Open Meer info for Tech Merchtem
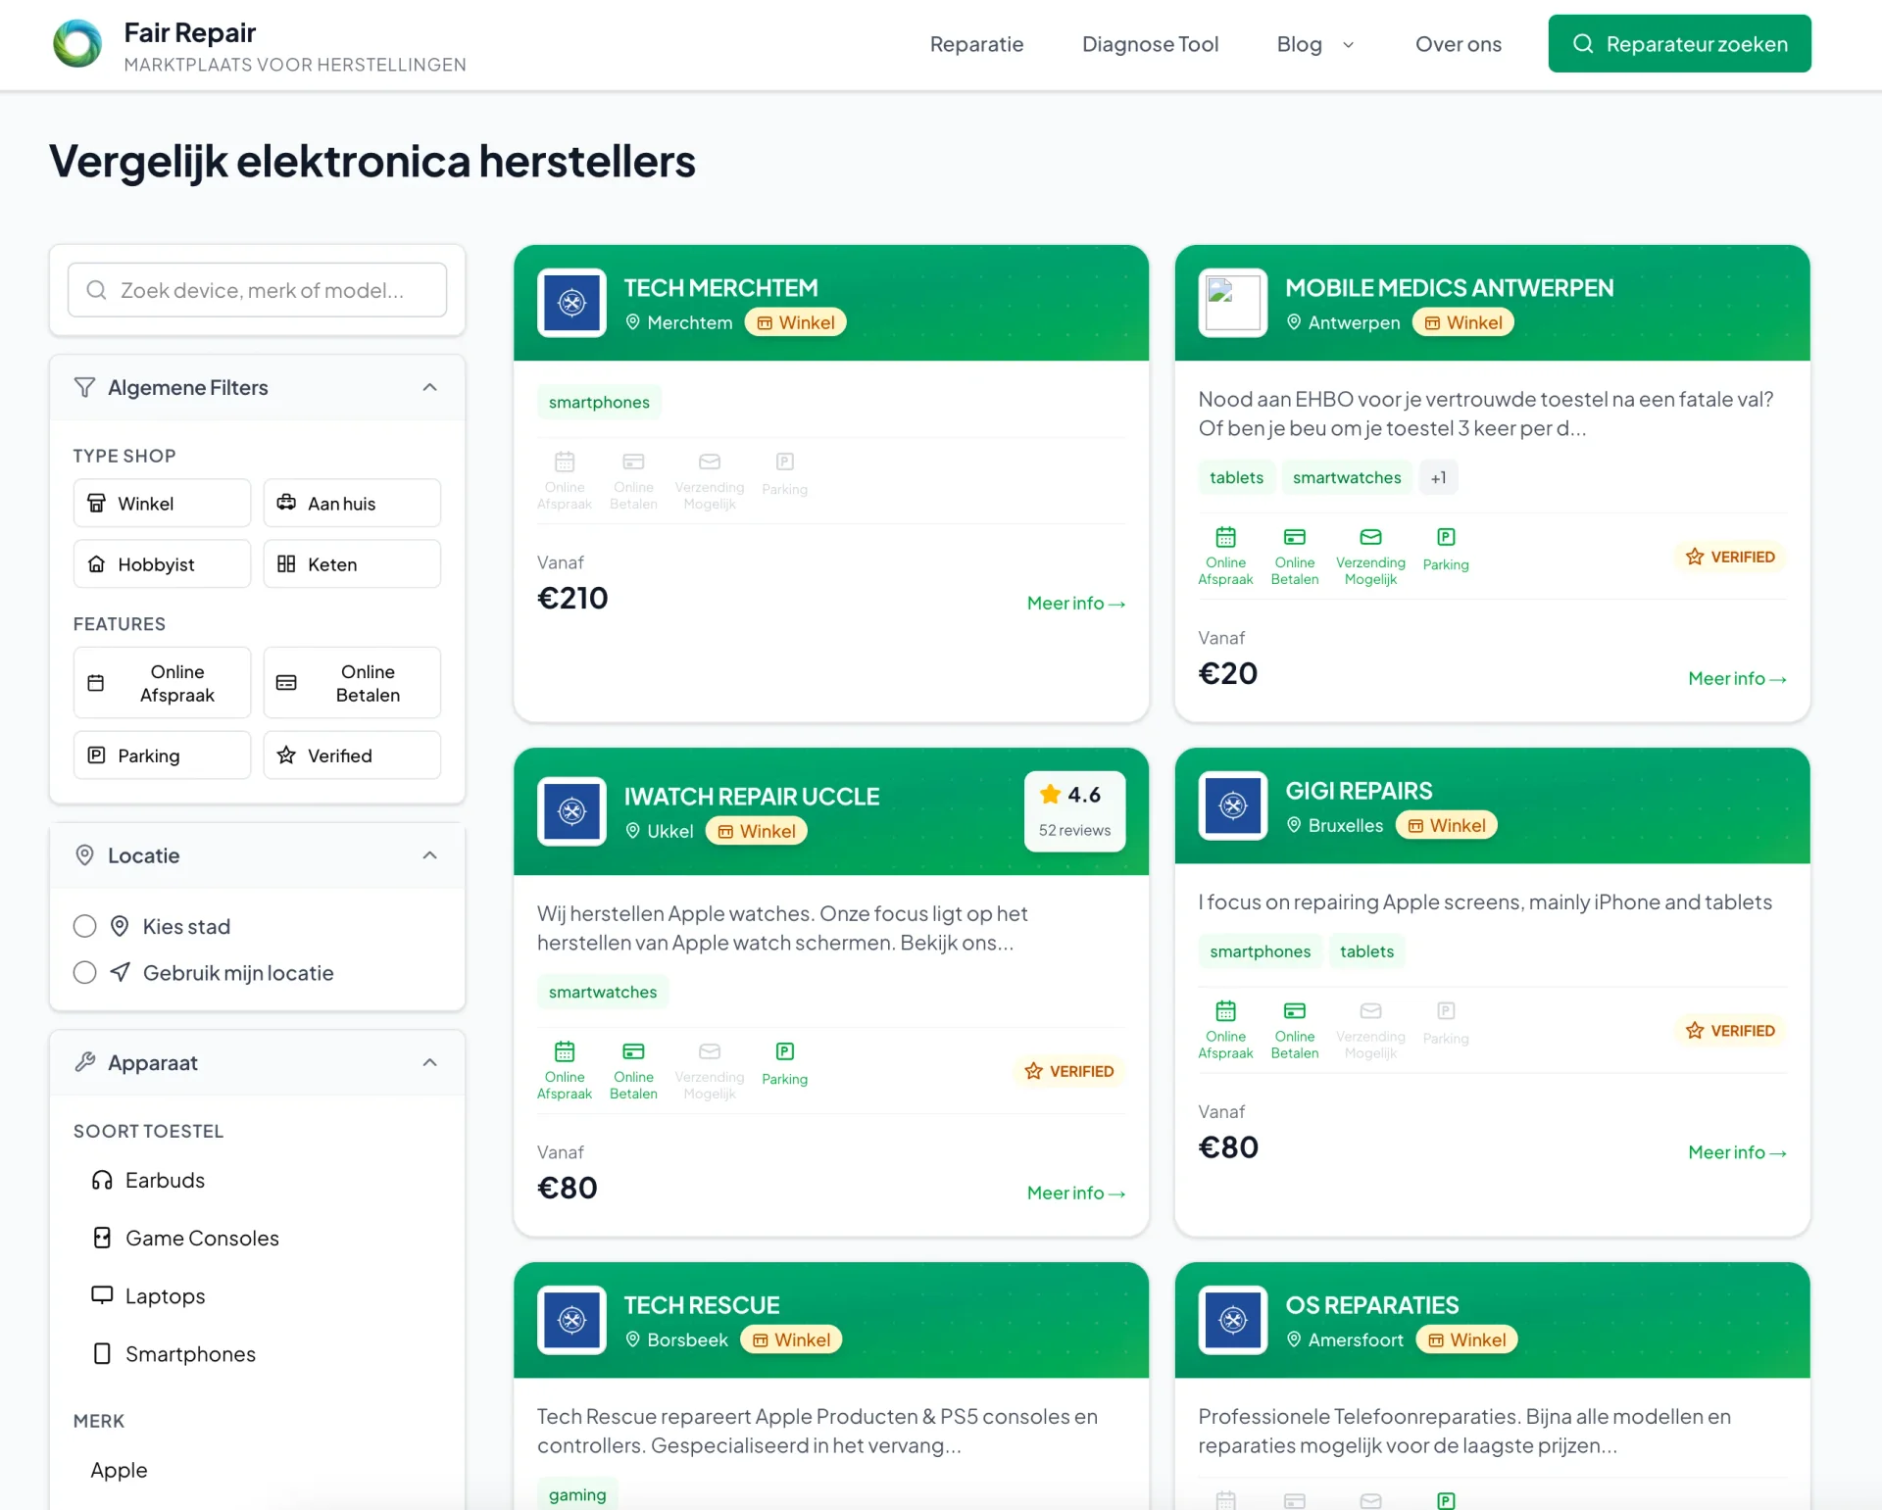Screen dimensions: 1882x1510 1075,604
